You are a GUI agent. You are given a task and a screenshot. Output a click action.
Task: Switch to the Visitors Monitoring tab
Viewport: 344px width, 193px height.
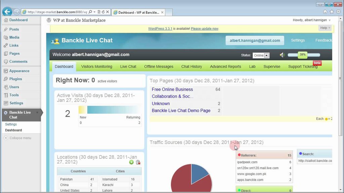[x=96, y=67]
